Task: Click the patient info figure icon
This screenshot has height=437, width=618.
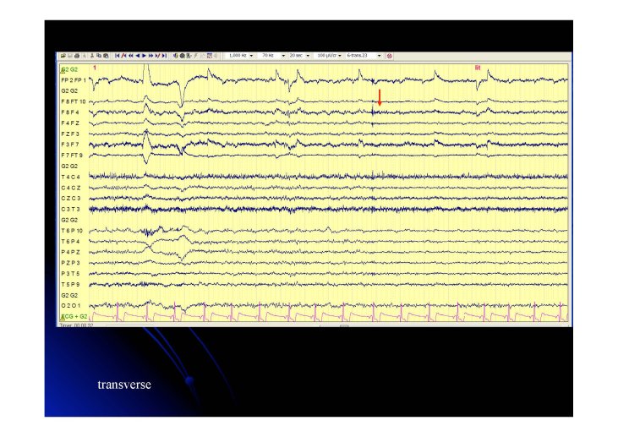Action: pos(92,56)
